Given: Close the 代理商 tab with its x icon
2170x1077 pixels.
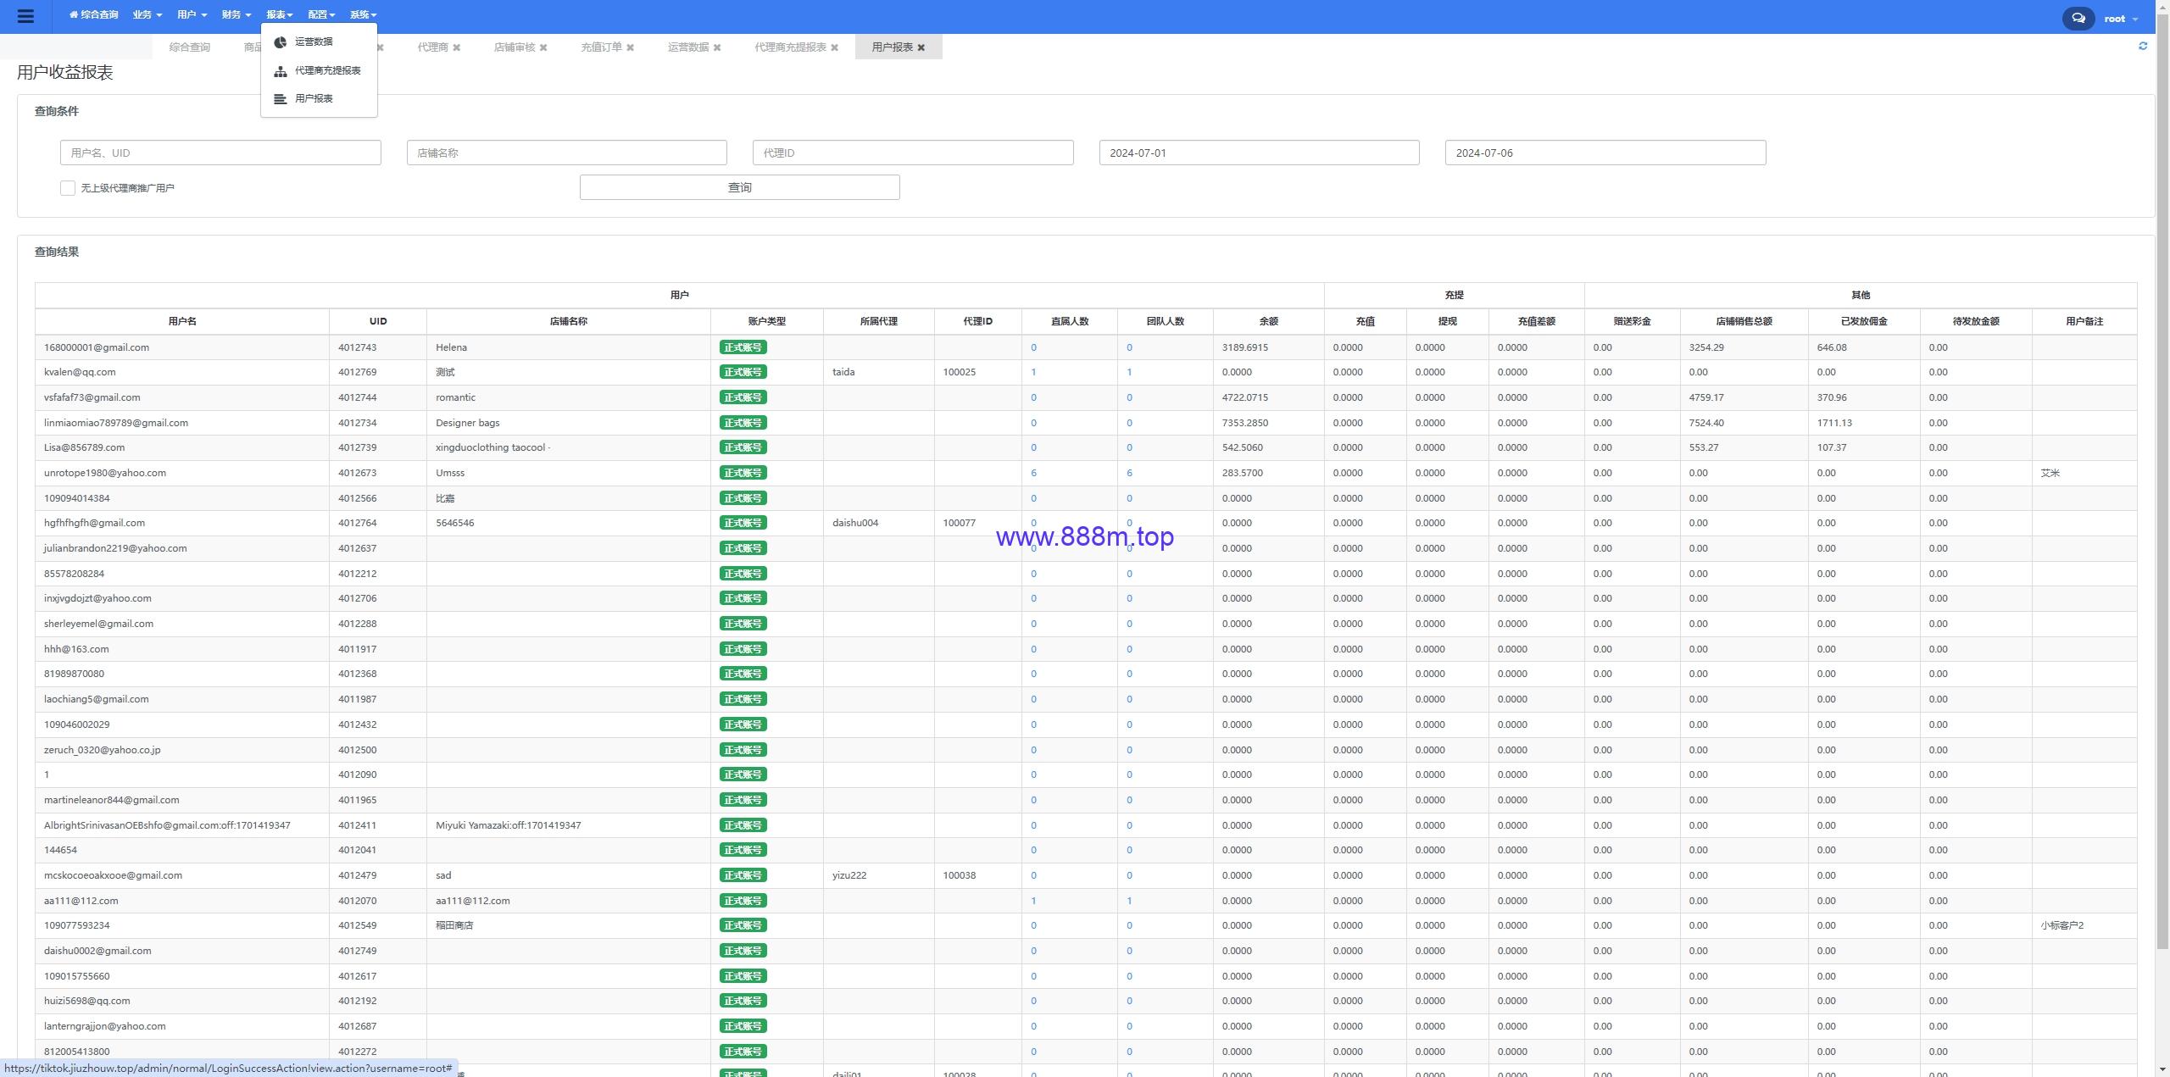Looking at the screenshot, I should [x=457, y=47].
